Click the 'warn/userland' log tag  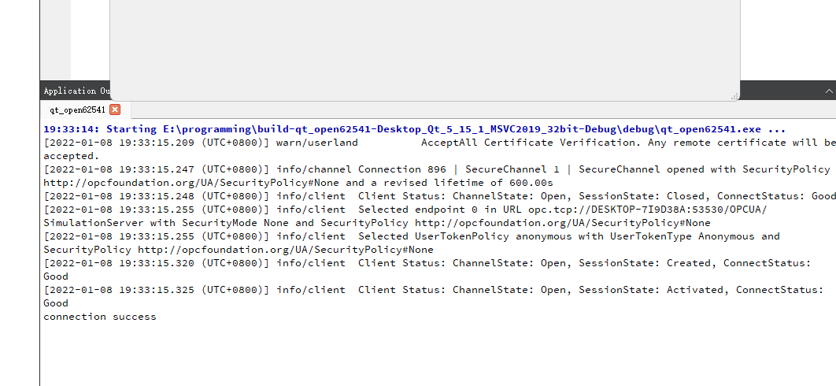pyautogui.click(x=316, y=143)
